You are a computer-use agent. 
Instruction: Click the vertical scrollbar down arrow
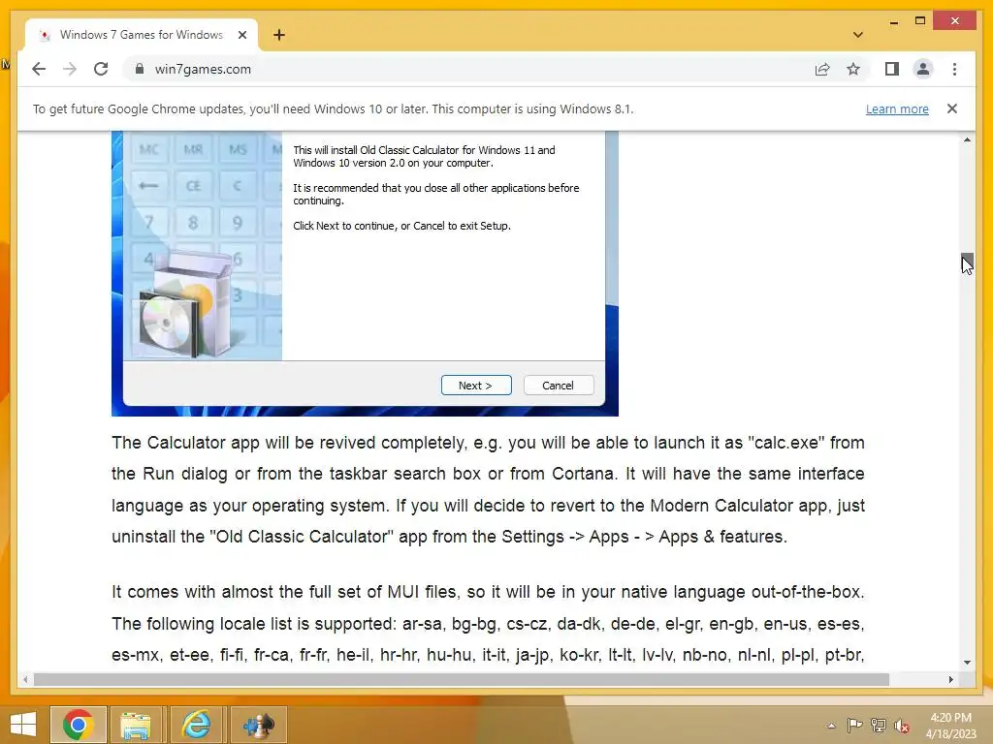coord(967,663)
